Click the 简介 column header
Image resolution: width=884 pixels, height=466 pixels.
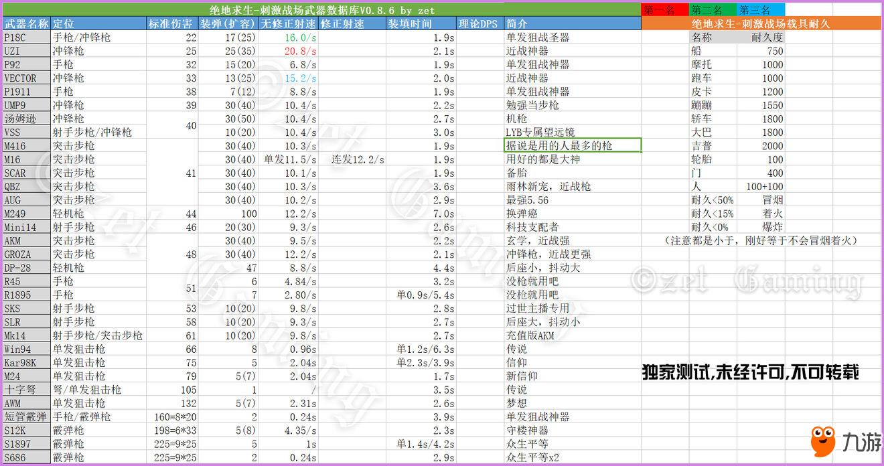coord(573,23)
